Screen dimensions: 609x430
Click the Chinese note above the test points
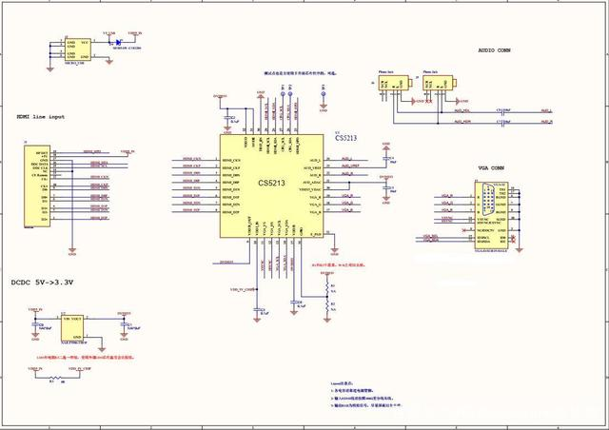(x=301, y=73)
